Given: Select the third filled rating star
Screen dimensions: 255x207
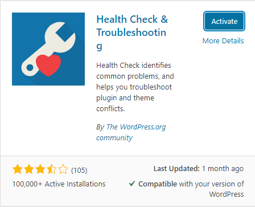Looking at the screenshot, I should pos(40,169).
